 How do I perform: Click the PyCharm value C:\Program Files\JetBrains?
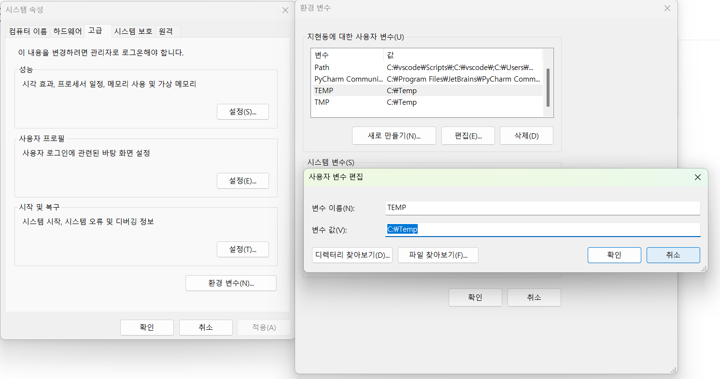pyautogui.click(x=463, y=79)
